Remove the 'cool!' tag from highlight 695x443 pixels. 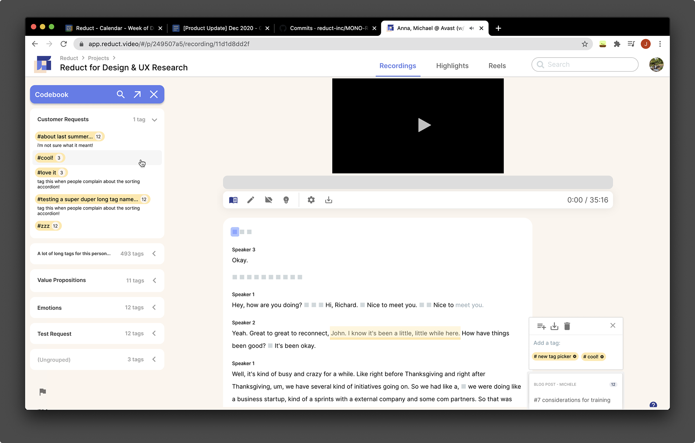(x=602, y=357)
